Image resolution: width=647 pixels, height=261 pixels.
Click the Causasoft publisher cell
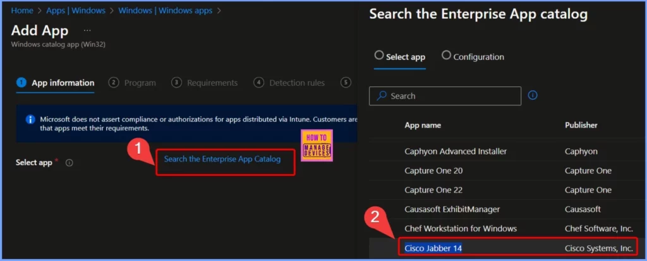[583, 209]
